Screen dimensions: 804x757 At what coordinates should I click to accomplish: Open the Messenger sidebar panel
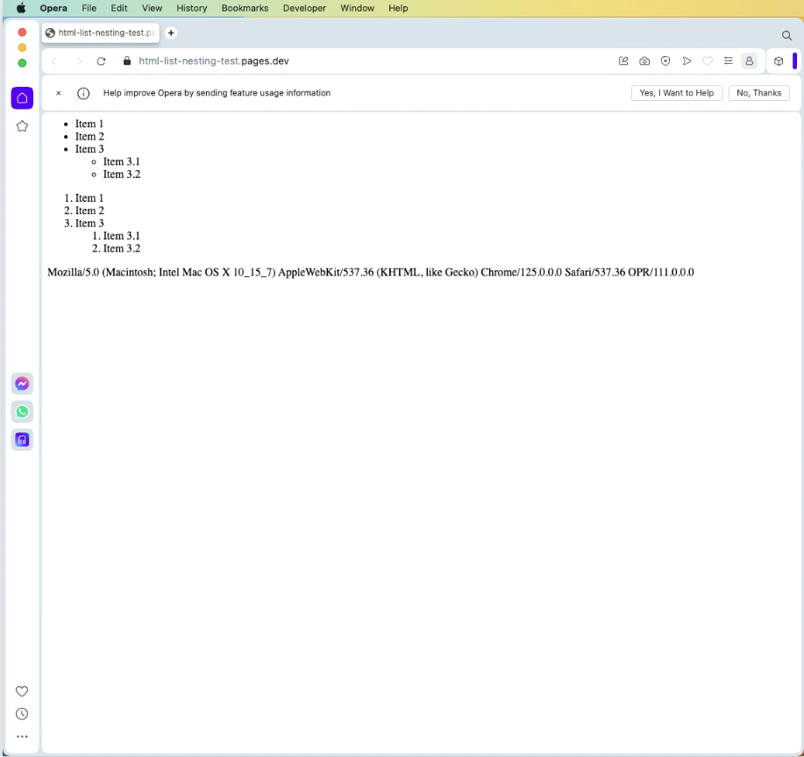[22, 383]
